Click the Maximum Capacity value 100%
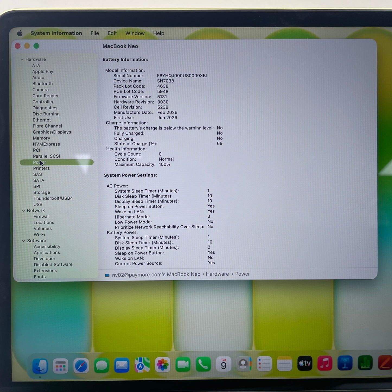 coord(165,164)
